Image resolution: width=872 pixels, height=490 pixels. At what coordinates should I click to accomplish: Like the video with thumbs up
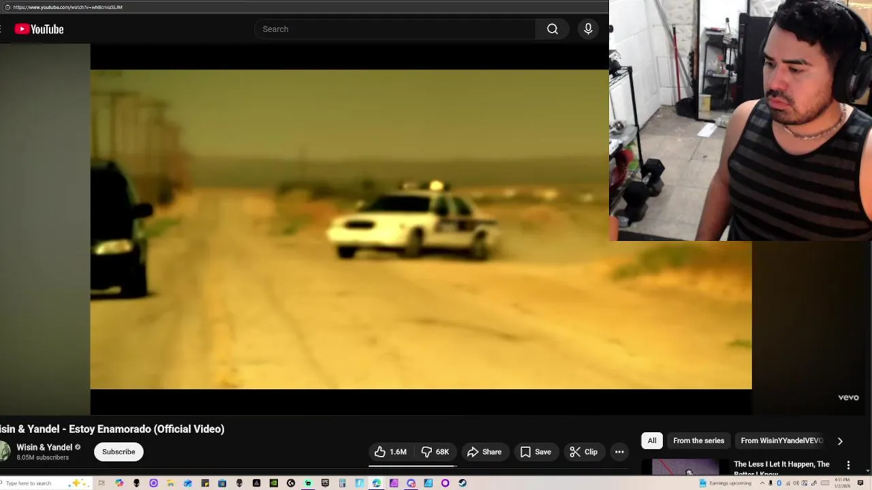point(390,452)
